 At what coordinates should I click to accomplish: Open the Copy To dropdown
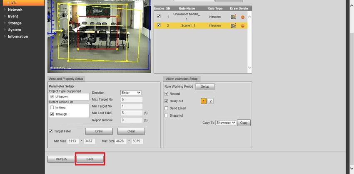226,123
